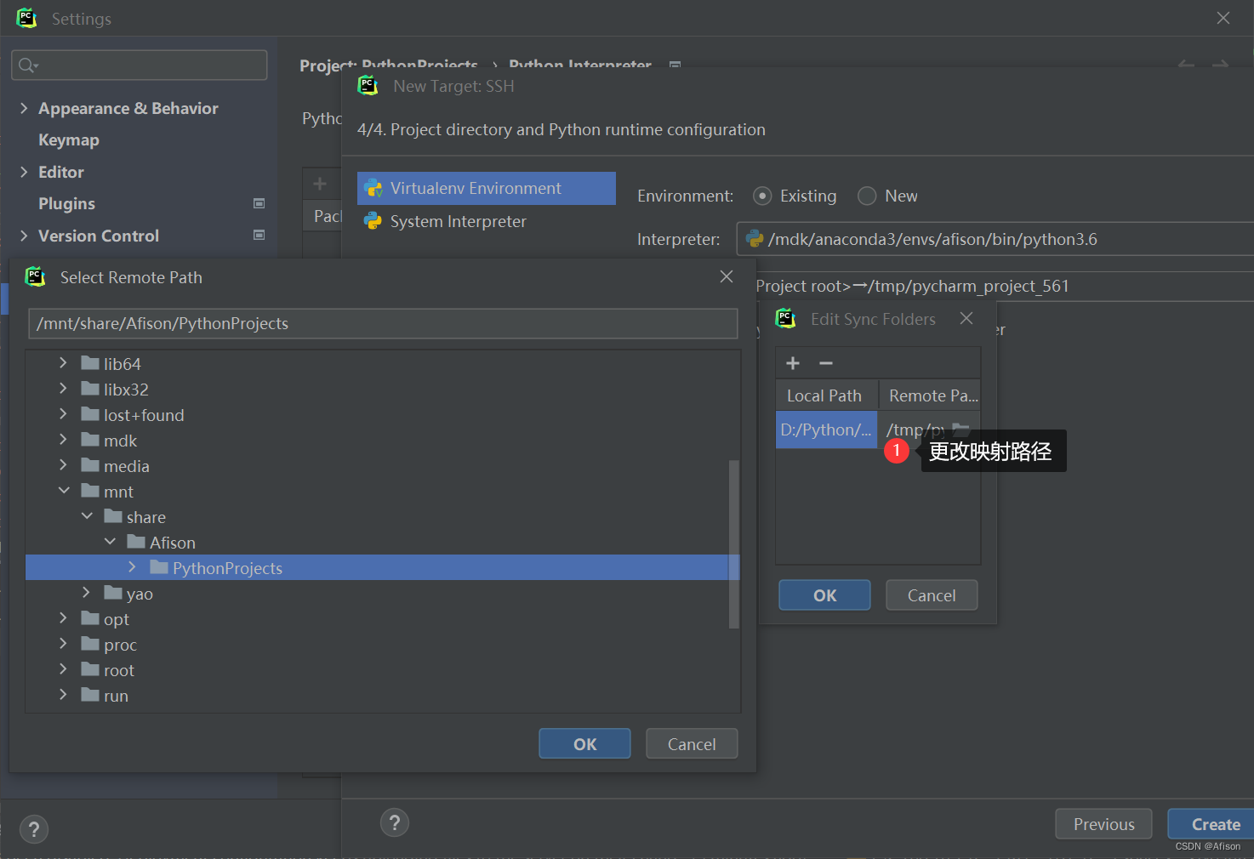Click the lib64 folder icon
The image size is (1254, 859).
pyautogui.click(x=90, y=363)
